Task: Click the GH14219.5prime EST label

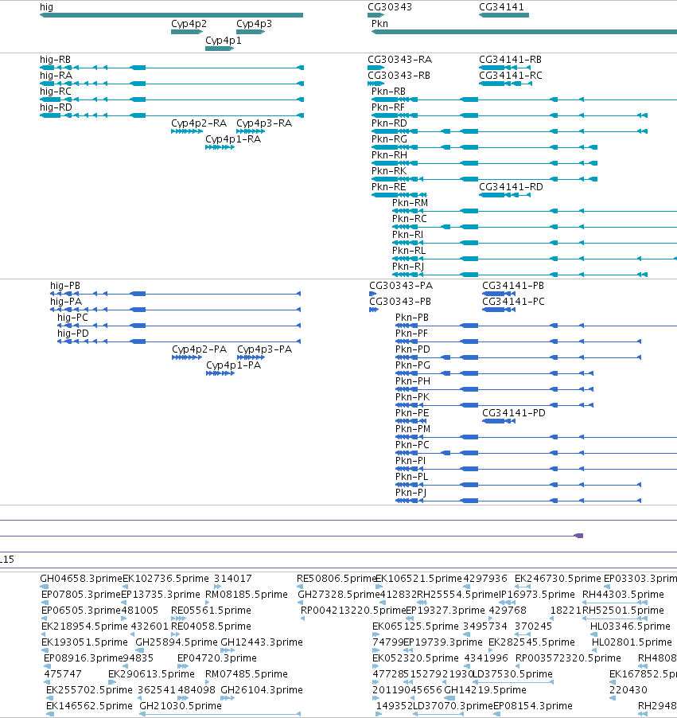Action: (484, 690)
